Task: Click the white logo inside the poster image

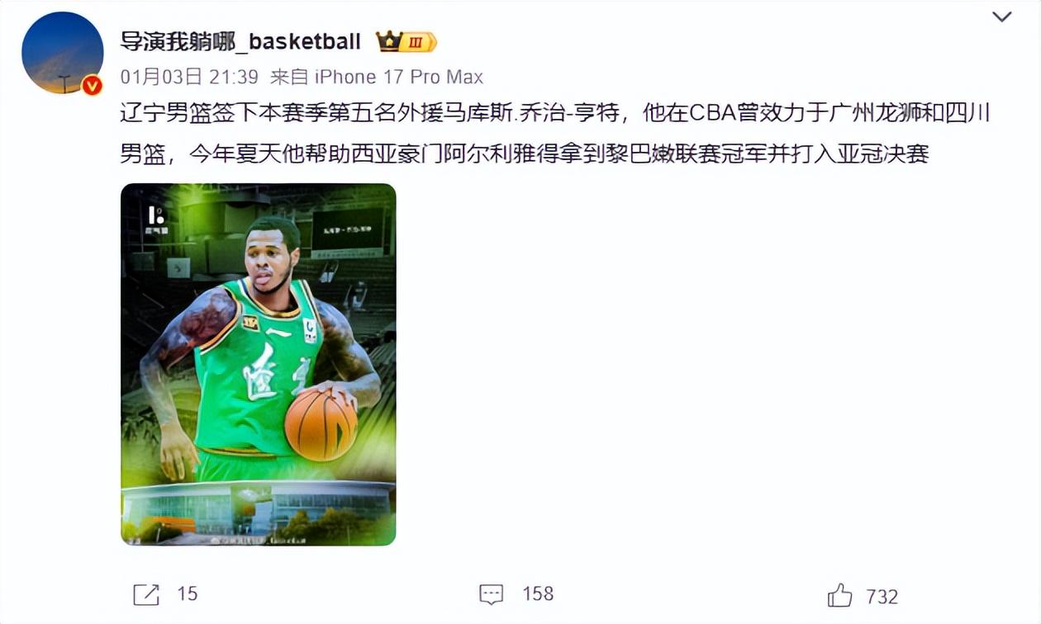Action: click(x=156, y=220)
